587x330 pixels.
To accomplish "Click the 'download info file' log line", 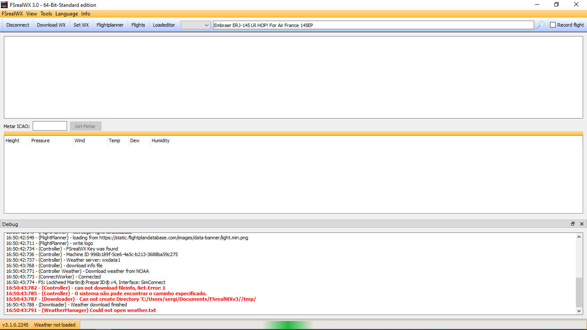I will tap(54, 266).
